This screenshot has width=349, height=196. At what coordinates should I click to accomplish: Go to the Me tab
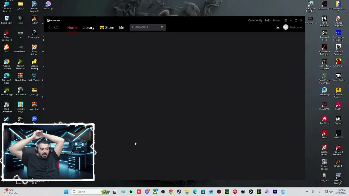[x=122, y=27]
